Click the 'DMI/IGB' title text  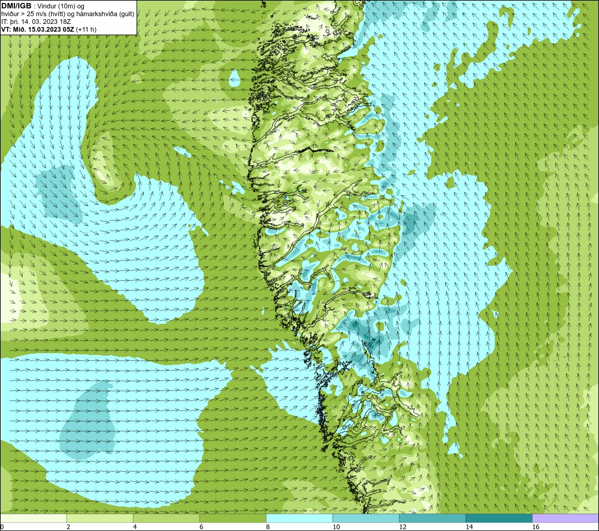[x=16, y=6]
